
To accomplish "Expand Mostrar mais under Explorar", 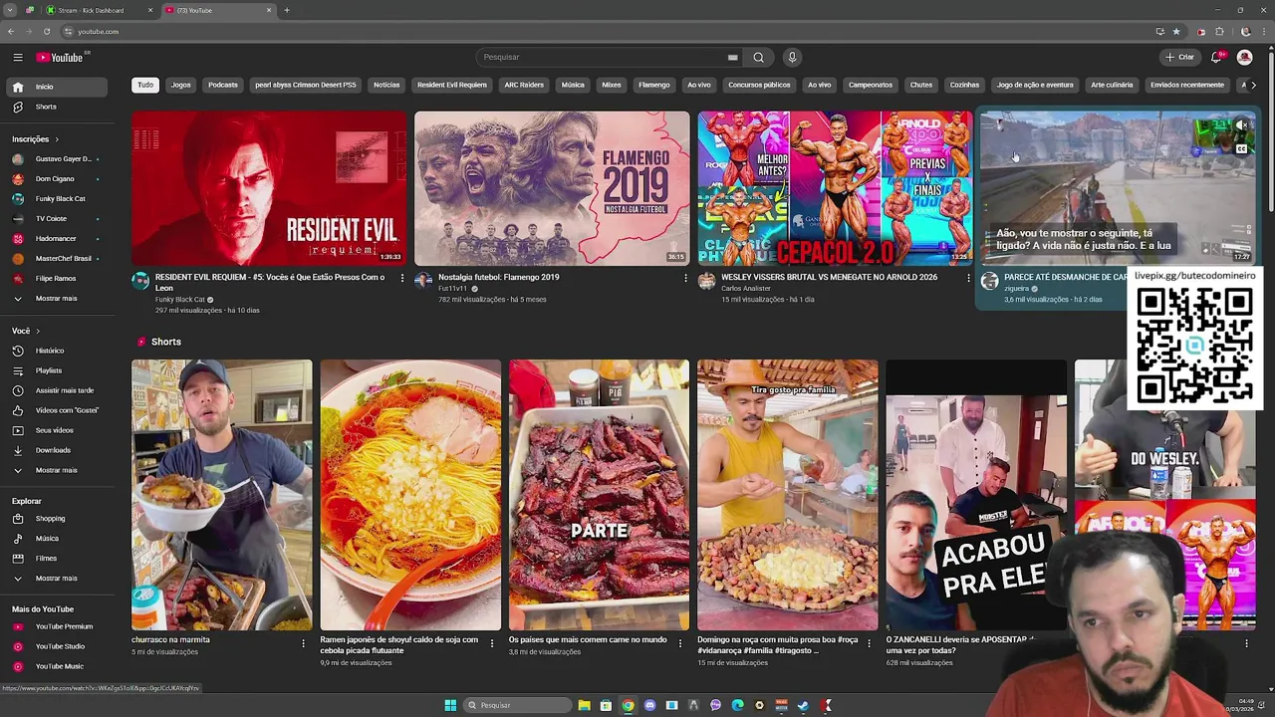I will [x=56, y=579].
